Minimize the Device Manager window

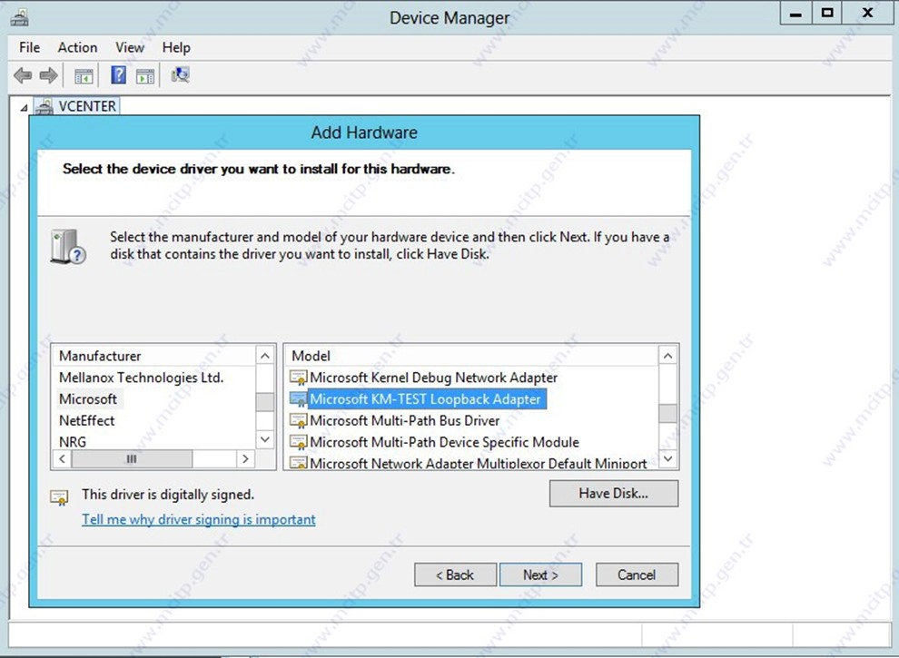[x=795, y=14]
